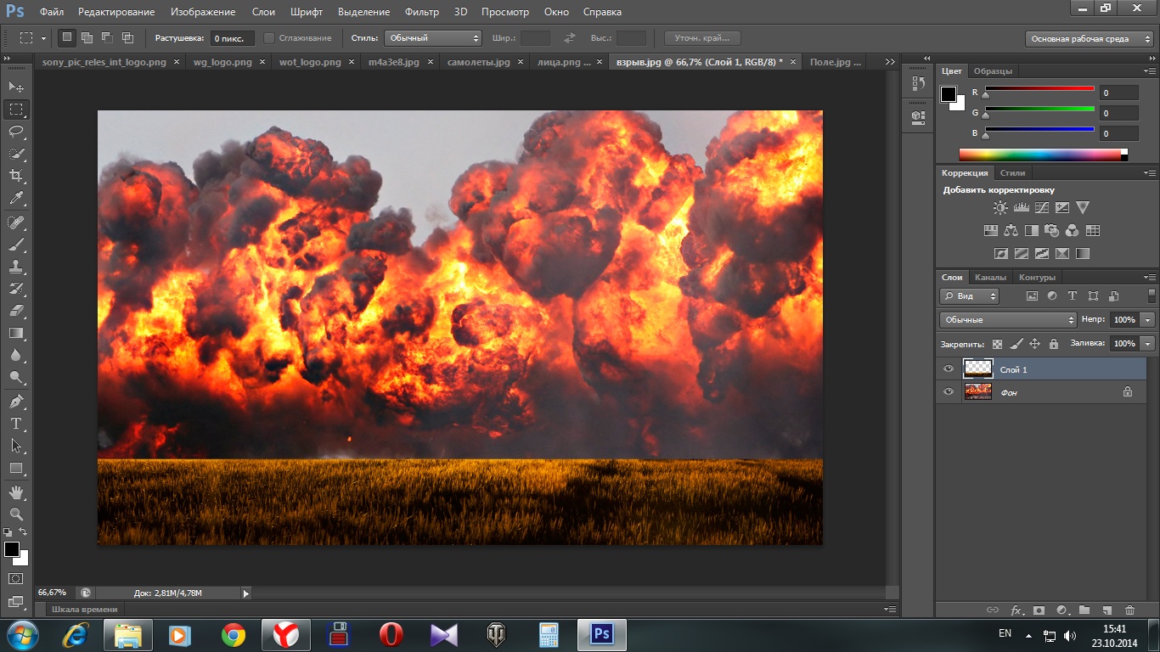
Task: Open the Стиль dropdown
Action: point(433,38)
